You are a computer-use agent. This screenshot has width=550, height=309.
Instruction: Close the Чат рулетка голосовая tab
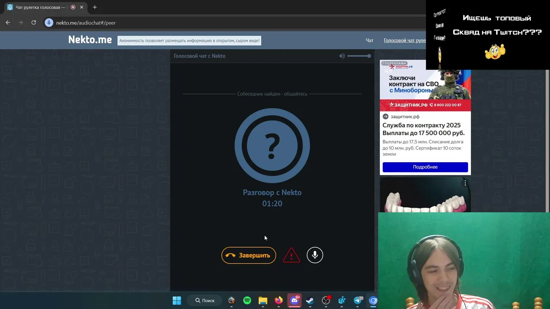click(82, 7)
